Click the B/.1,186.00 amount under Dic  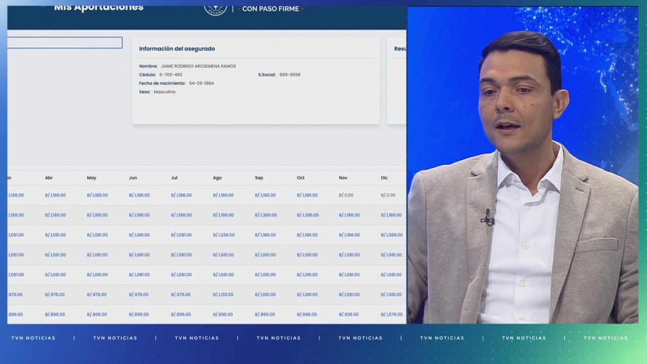coord(391,215)
